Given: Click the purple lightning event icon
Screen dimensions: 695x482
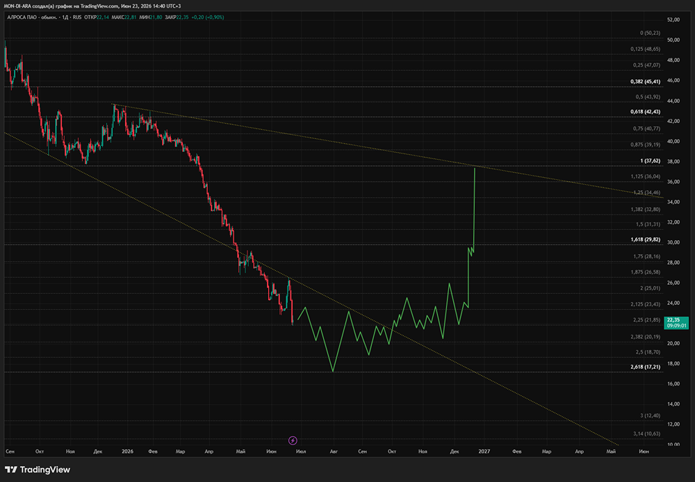Looking at the screenshot, I should tap(293, 440).
